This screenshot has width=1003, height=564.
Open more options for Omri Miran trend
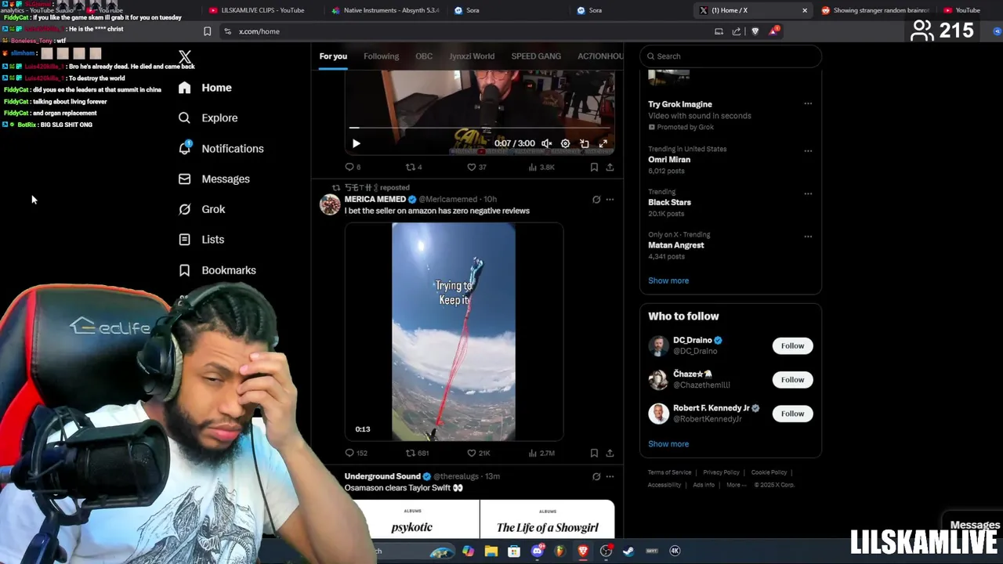point(808,150)
